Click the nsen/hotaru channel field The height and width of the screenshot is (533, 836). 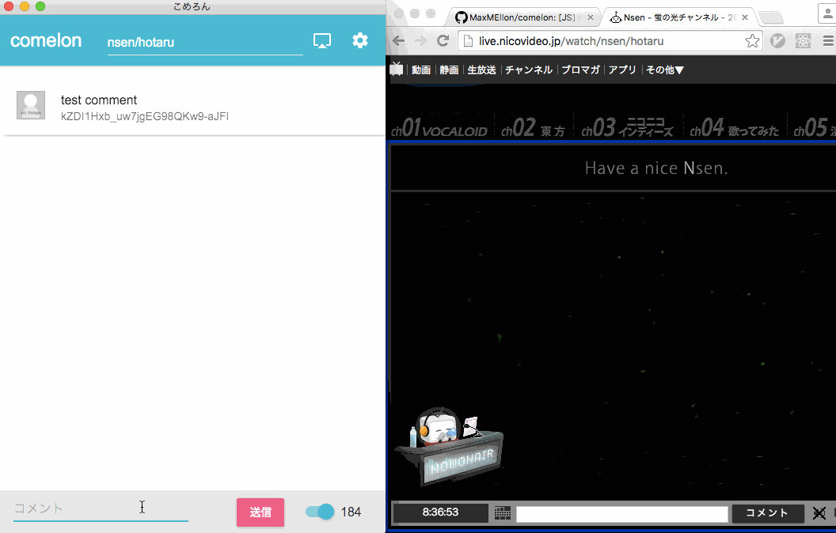[x=205, y=43]
